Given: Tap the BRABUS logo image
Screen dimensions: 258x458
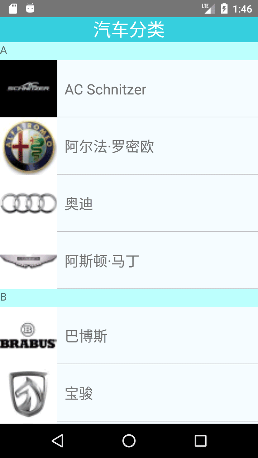Looking at the screenshot, I should click(x=29, y=336).
